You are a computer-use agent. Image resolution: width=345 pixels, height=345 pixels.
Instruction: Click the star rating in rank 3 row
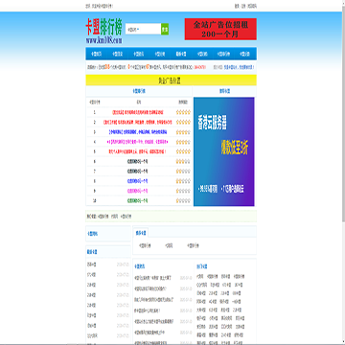coord(183,132)
